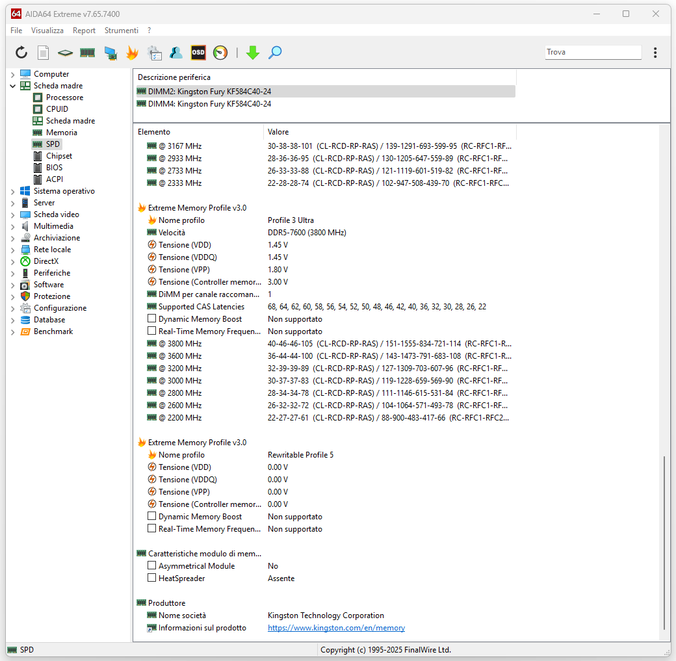Open BIOS tree entry
This screenshot has width=676, height=661.
55,167
